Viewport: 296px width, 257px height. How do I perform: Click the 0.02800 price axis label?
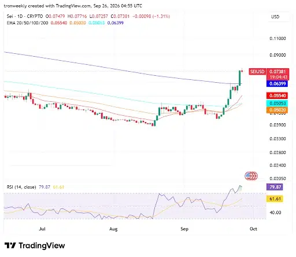point(277,152)
